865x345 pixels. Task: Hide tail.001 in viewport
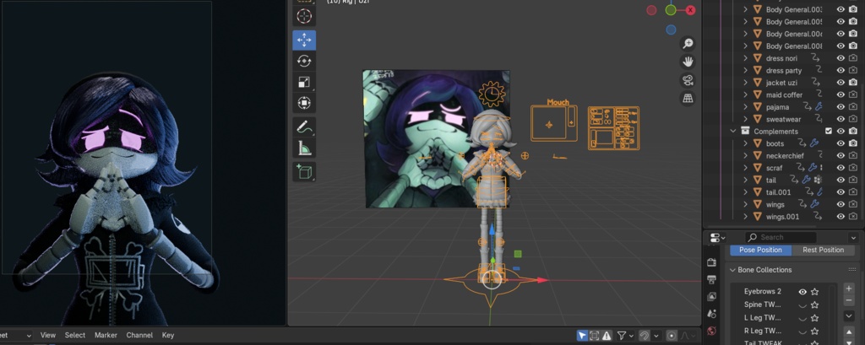[x=841, y=192]
